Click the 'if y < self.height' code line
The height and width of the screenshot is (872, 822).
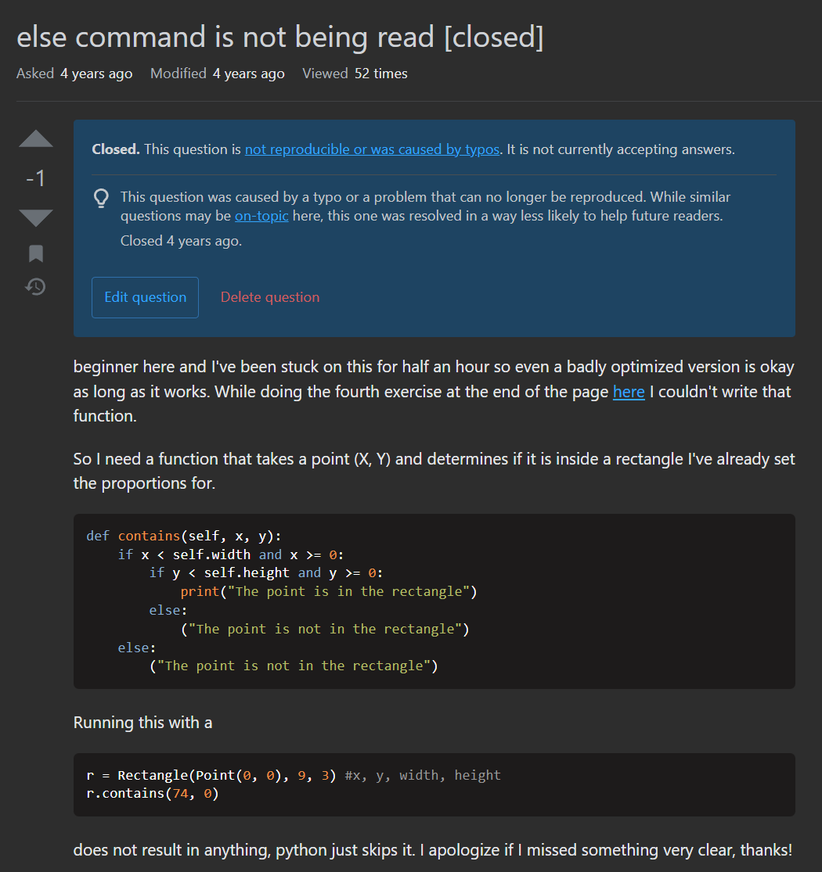[266, 572]
